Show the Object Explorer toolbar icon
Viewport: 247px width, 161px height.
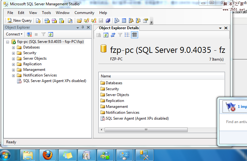pos(131,21)
